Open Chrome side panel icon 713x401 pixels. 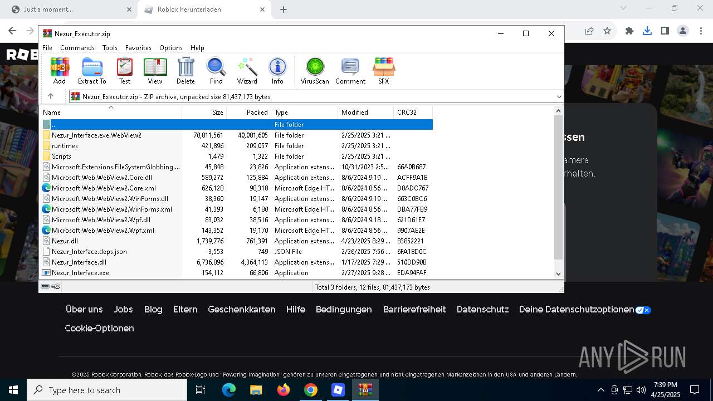[665, 31]
